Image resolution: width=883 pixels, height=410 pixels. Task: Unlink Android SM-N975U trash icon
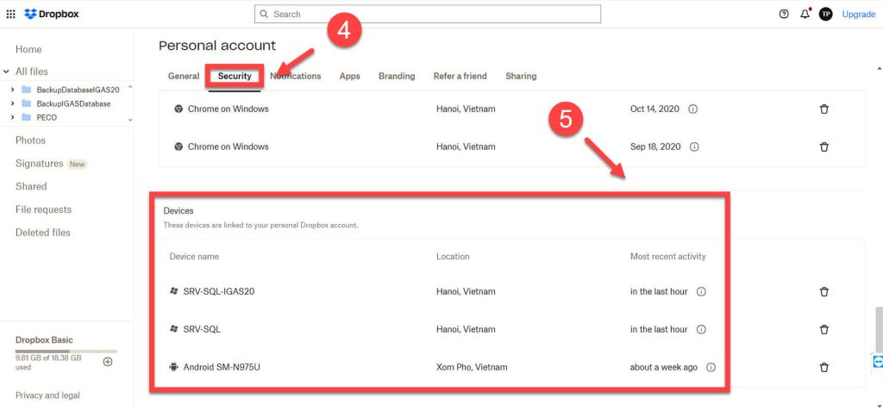[x=824, y=367]
